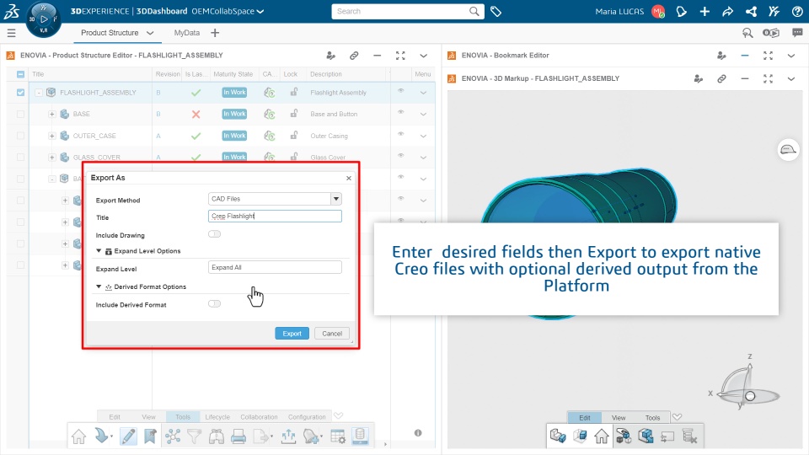This screenshot has width=809, height=455.
Task: Open the Help question mark icon
Action: coord(797,11)
